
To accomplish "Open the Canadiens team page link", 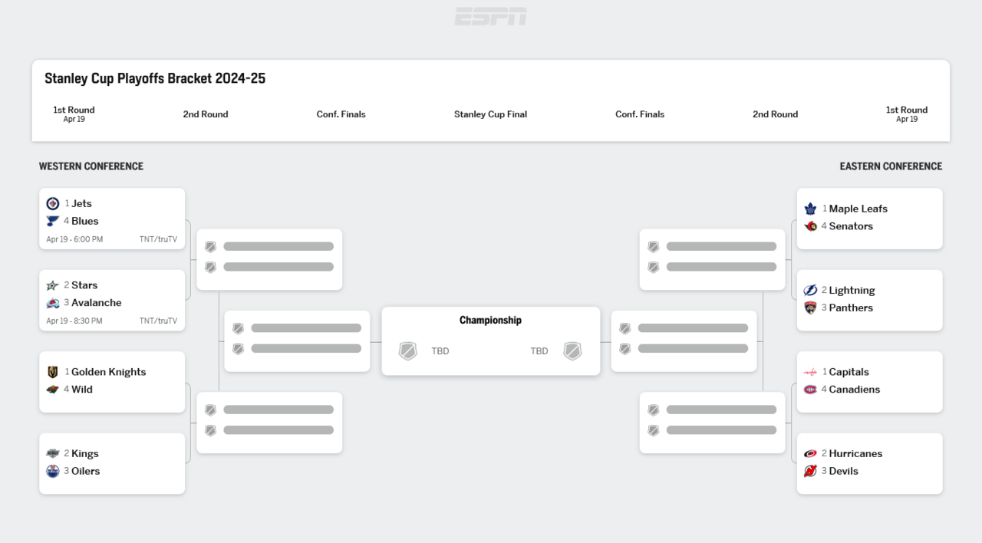I will [x=855, y=390].
